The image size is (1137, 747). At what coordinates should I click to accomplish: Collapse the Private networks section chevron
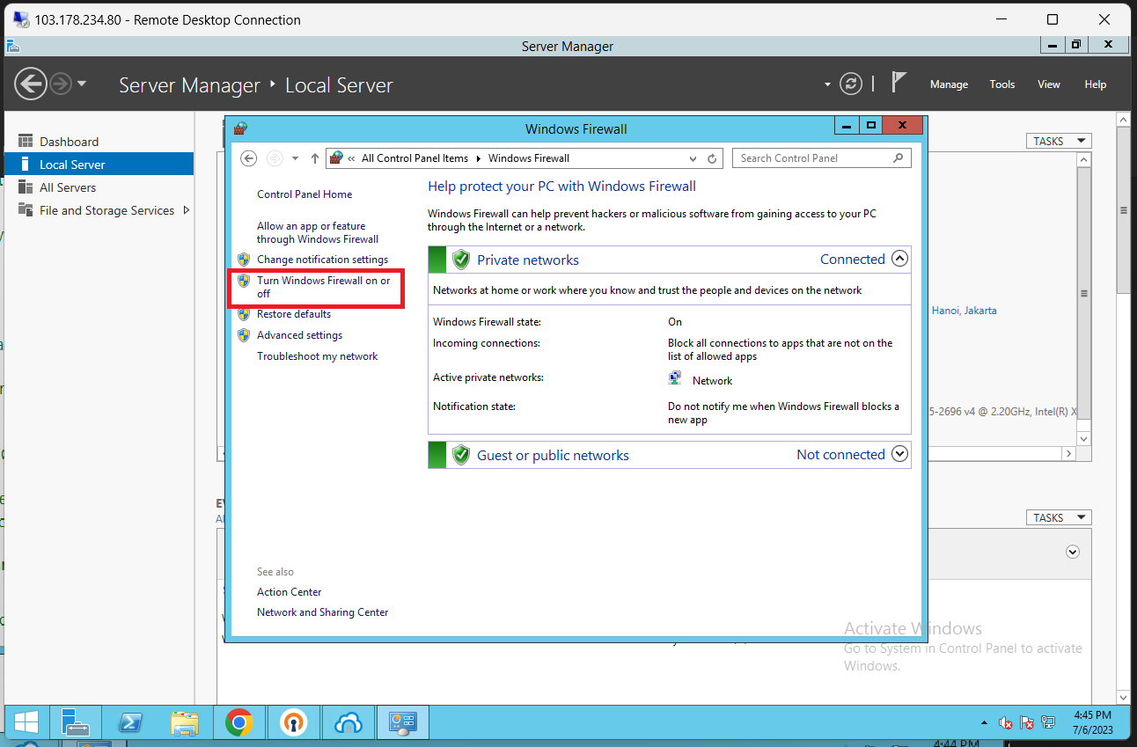click(x=899, y=259)
